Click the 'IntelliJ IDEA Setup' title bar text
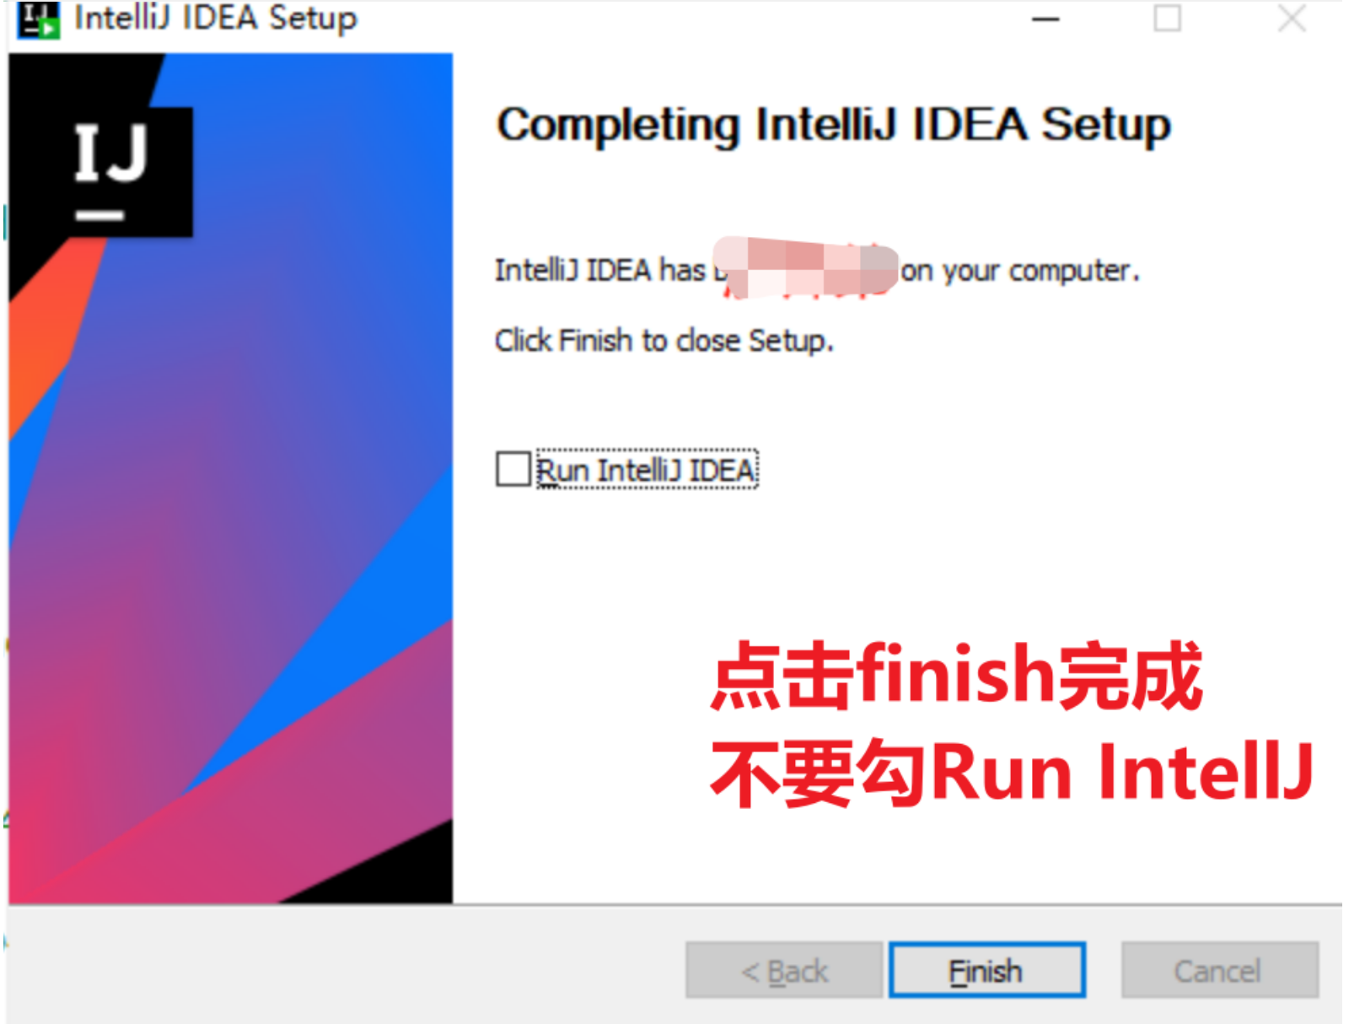This screenshot has height=1024, width=1349. 216,19
